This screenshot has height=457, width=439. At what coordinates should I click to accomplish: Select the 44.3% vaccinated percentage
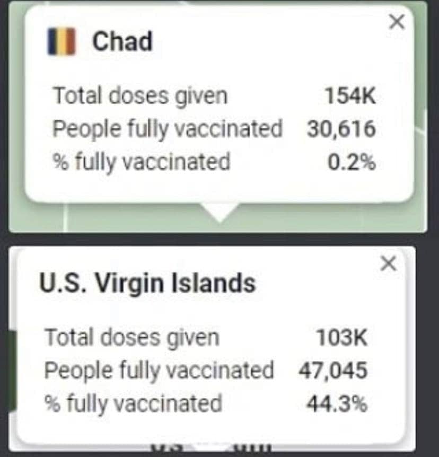click(x=337, y=404)
